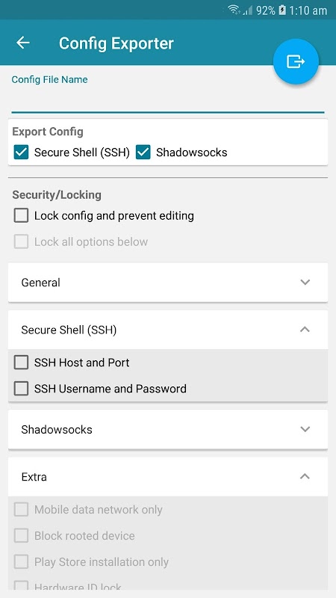The image size is (336, 598).
Task: Tap the General section header label
Action: pyautogui.click(x=41, y=283)
